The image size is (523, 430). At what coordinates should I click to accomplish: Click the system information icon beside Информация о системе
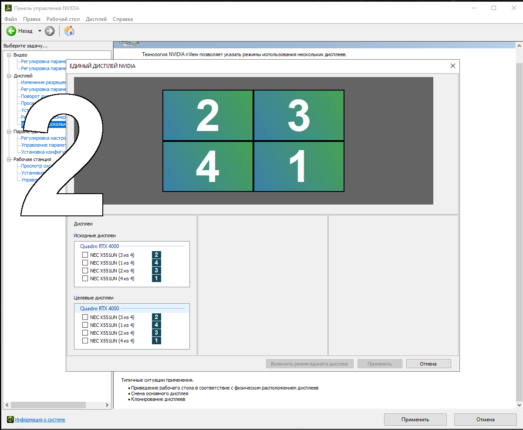click(x=10, y=420)
